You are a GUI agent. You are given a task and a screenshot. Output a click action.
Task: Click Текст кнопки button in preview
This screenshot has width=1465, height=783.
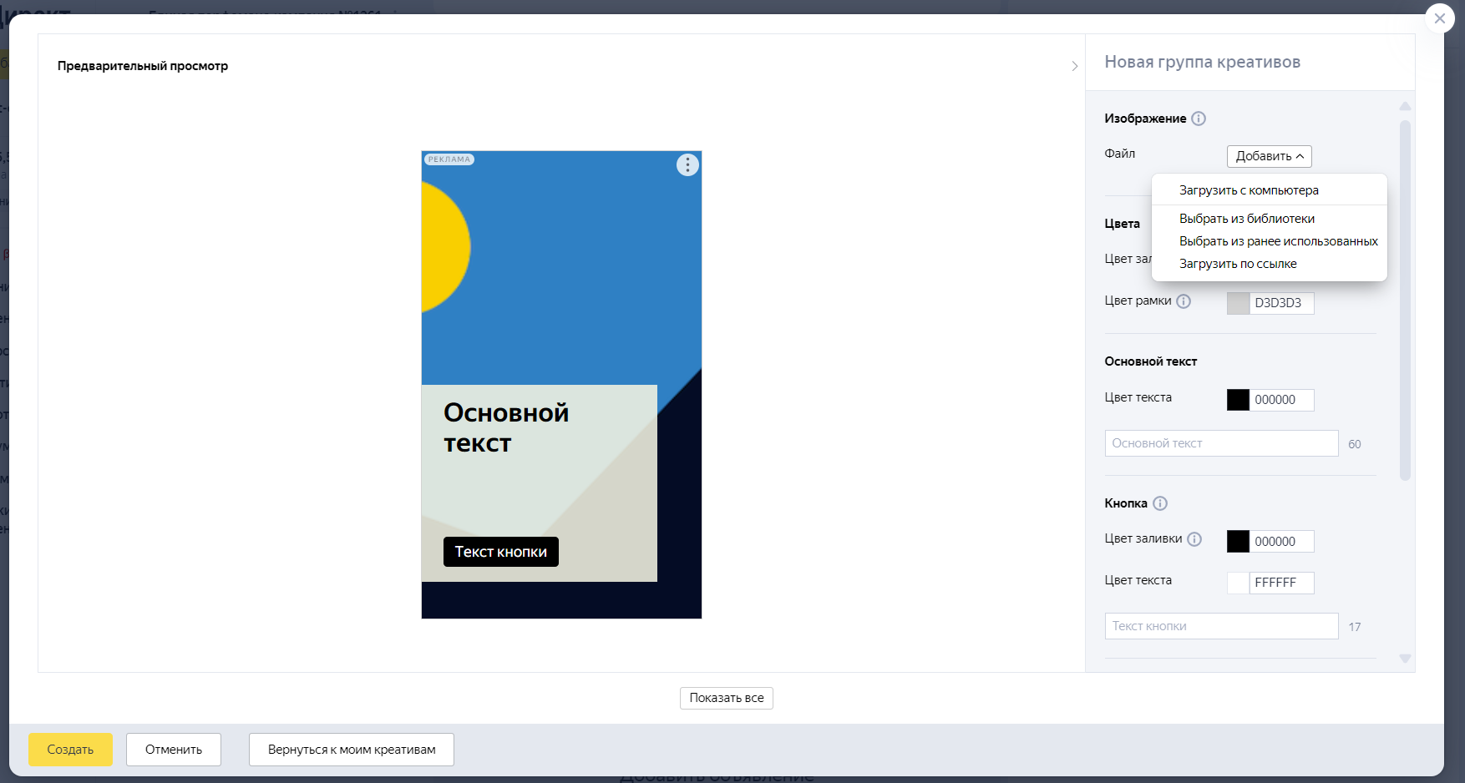click(501, 552)
